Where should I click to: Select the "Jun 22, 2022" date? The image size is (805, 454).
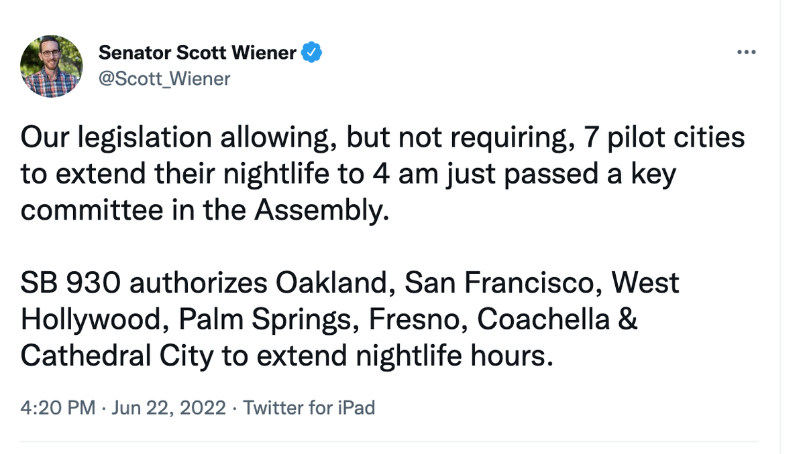[x=169, y=407]
